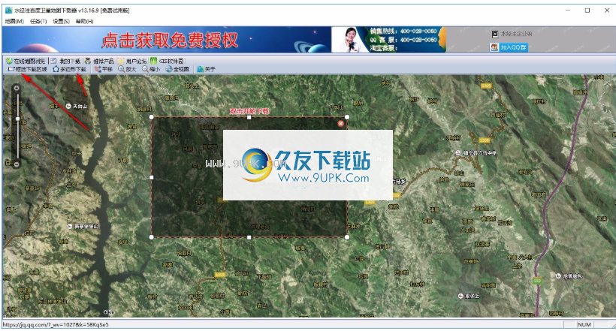Show the 全视图 full view globe

[x=177, y=69]
